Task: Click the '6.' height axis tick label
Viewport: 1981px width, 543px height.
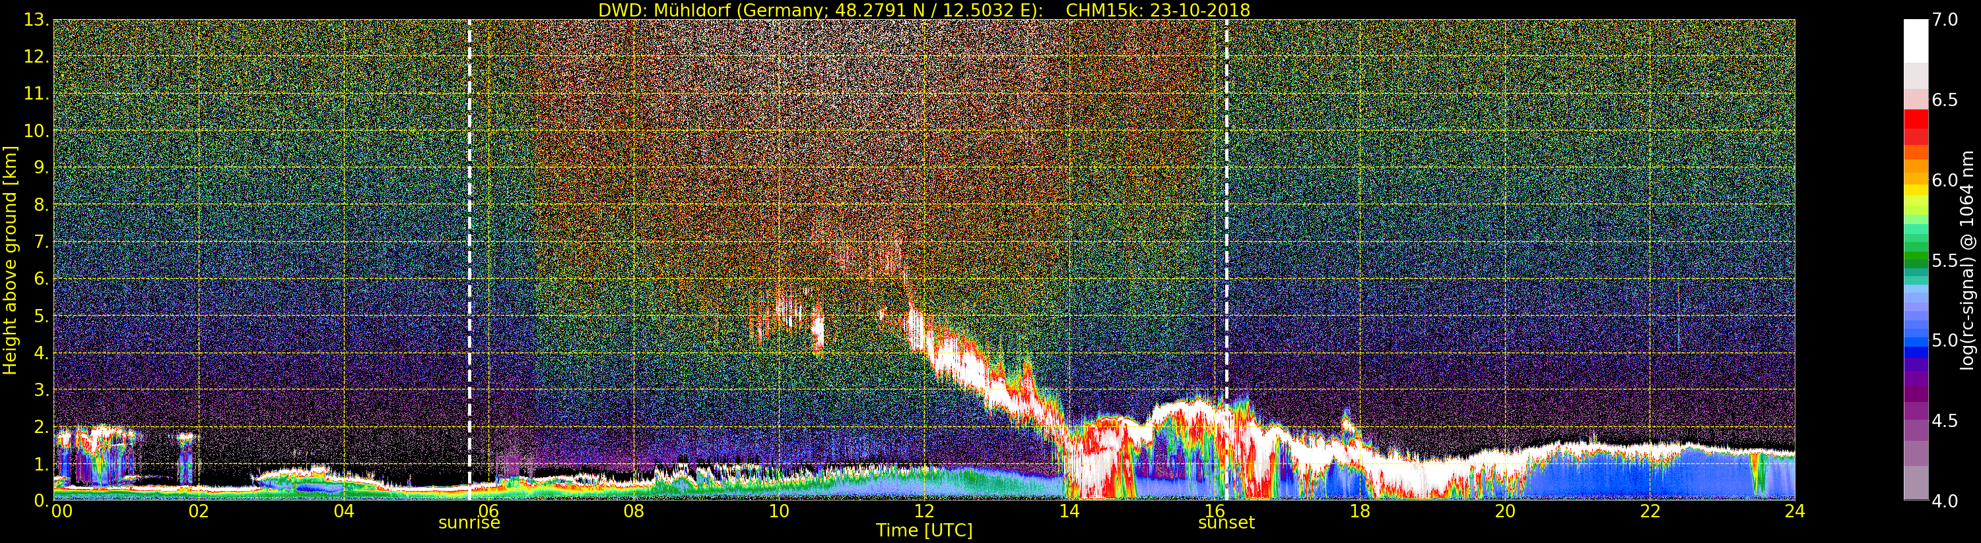Action: (x=42, y=279)
